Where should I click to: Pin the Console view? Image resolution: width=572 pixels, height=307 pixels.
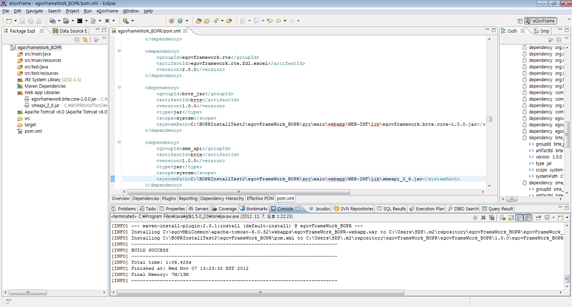538,218
